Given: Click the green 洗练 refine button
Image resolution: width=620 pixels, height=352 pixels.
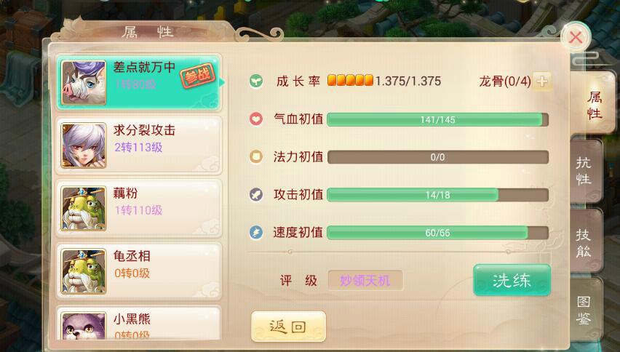Looking at the screenshot, I should point(512,280).
